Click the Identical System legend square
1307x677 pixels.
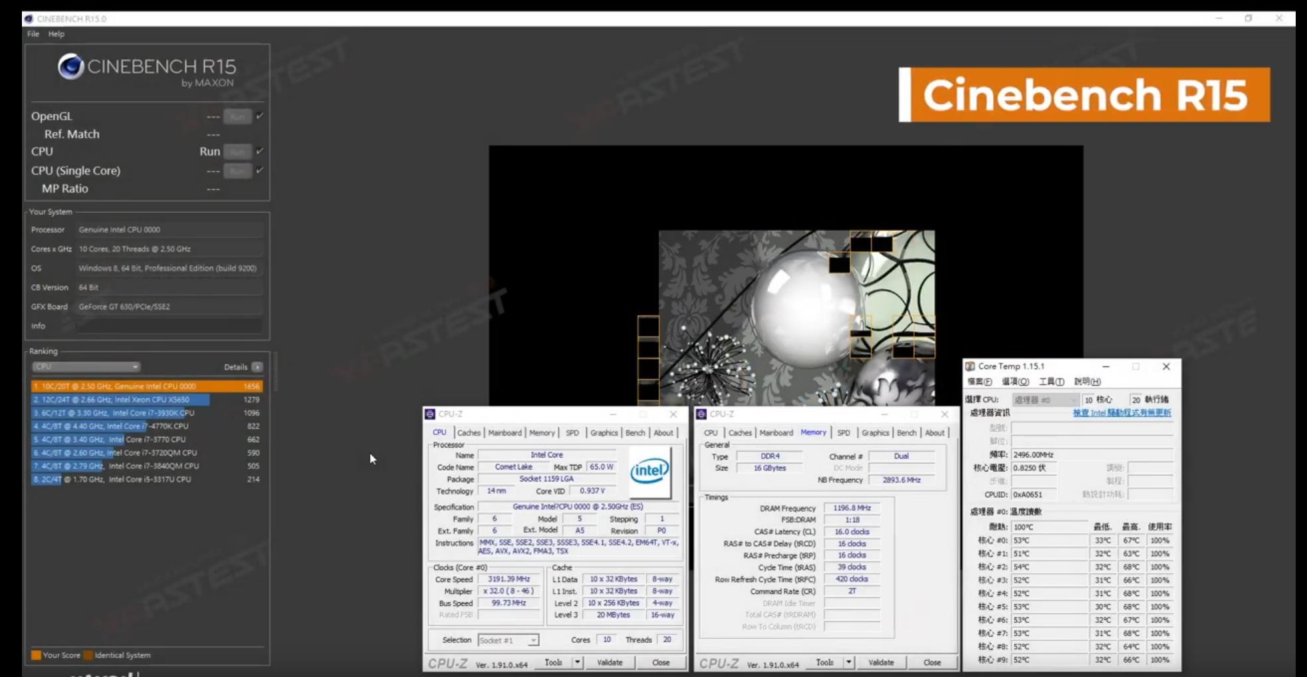[88, 655]
